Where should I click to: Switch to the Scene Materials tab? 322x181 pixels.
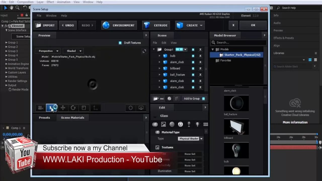pyautogui.click(x=72, y=118)
